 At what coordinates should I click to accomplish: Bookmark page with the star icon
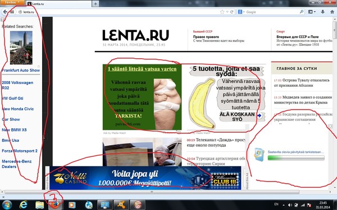click(x=222, y=12)
